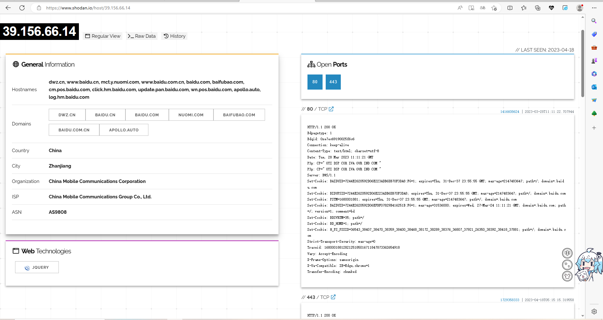603x320 pixels.
Task: Open Immersive Reader for this page
Action: point(471,8)
